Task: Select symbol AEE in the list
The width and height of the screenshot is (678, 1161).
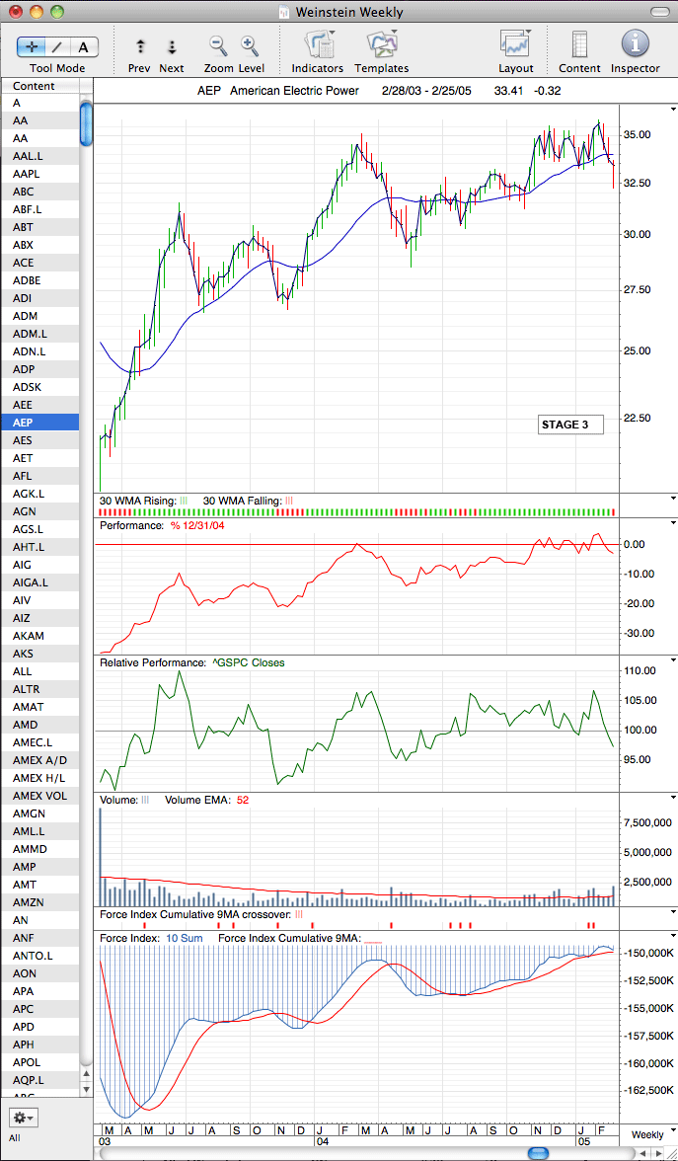Action: (39, 405)
